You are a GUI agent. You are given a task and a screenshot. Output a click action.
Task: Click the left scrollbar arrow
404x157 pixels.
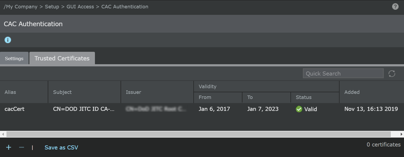(3, 134)
